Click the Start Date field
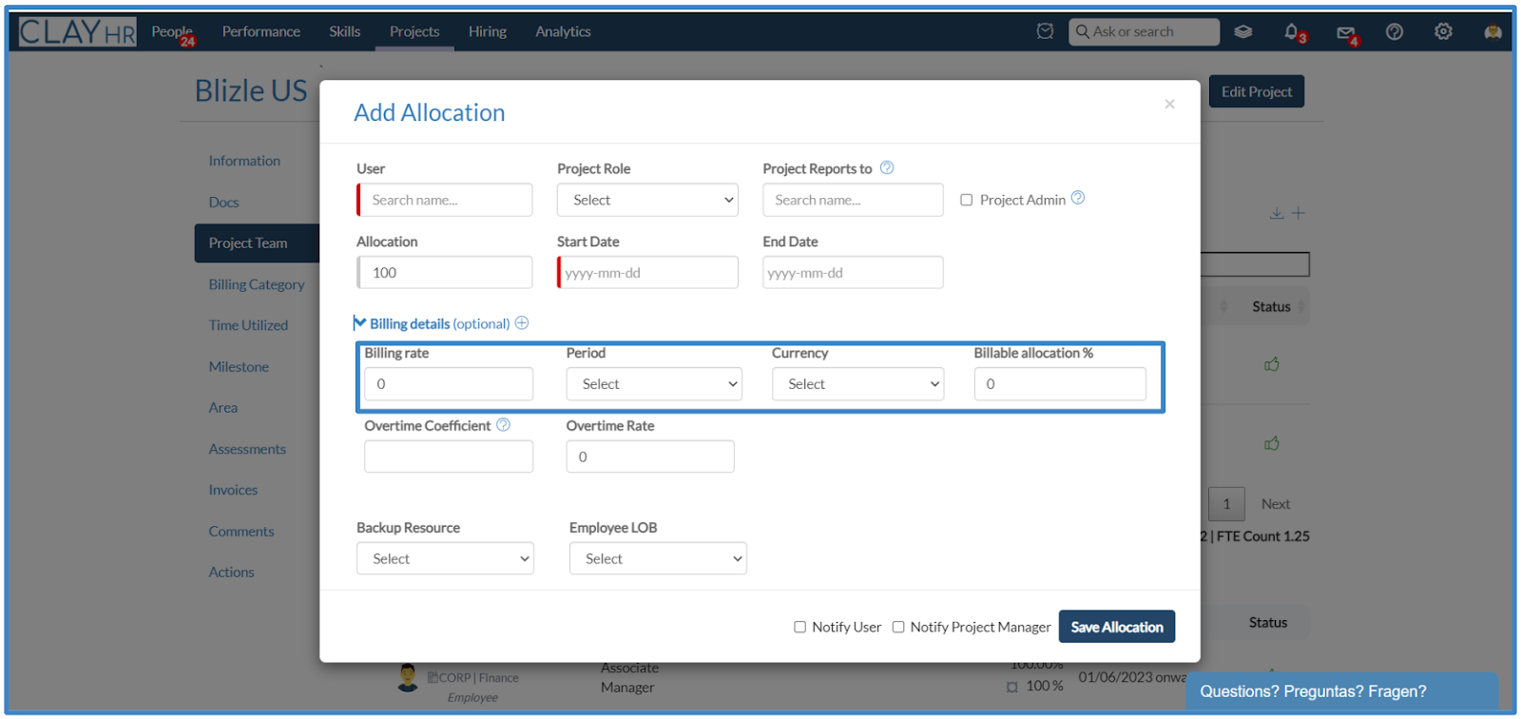The height and width of the screenshot is (719, 1521). click(x=647, y=272)
